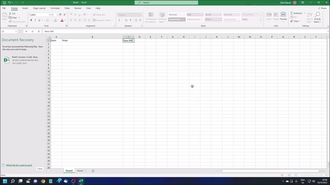Close the Document Recovery pane with Close button
This screenshot has width=330, height=185.
coord(40,169)
